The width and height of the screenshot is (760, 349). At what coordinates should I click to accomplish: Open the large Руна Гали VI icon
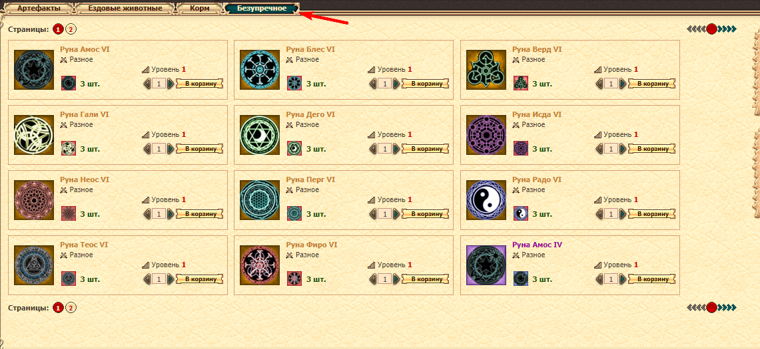click(x=34, y=135)
